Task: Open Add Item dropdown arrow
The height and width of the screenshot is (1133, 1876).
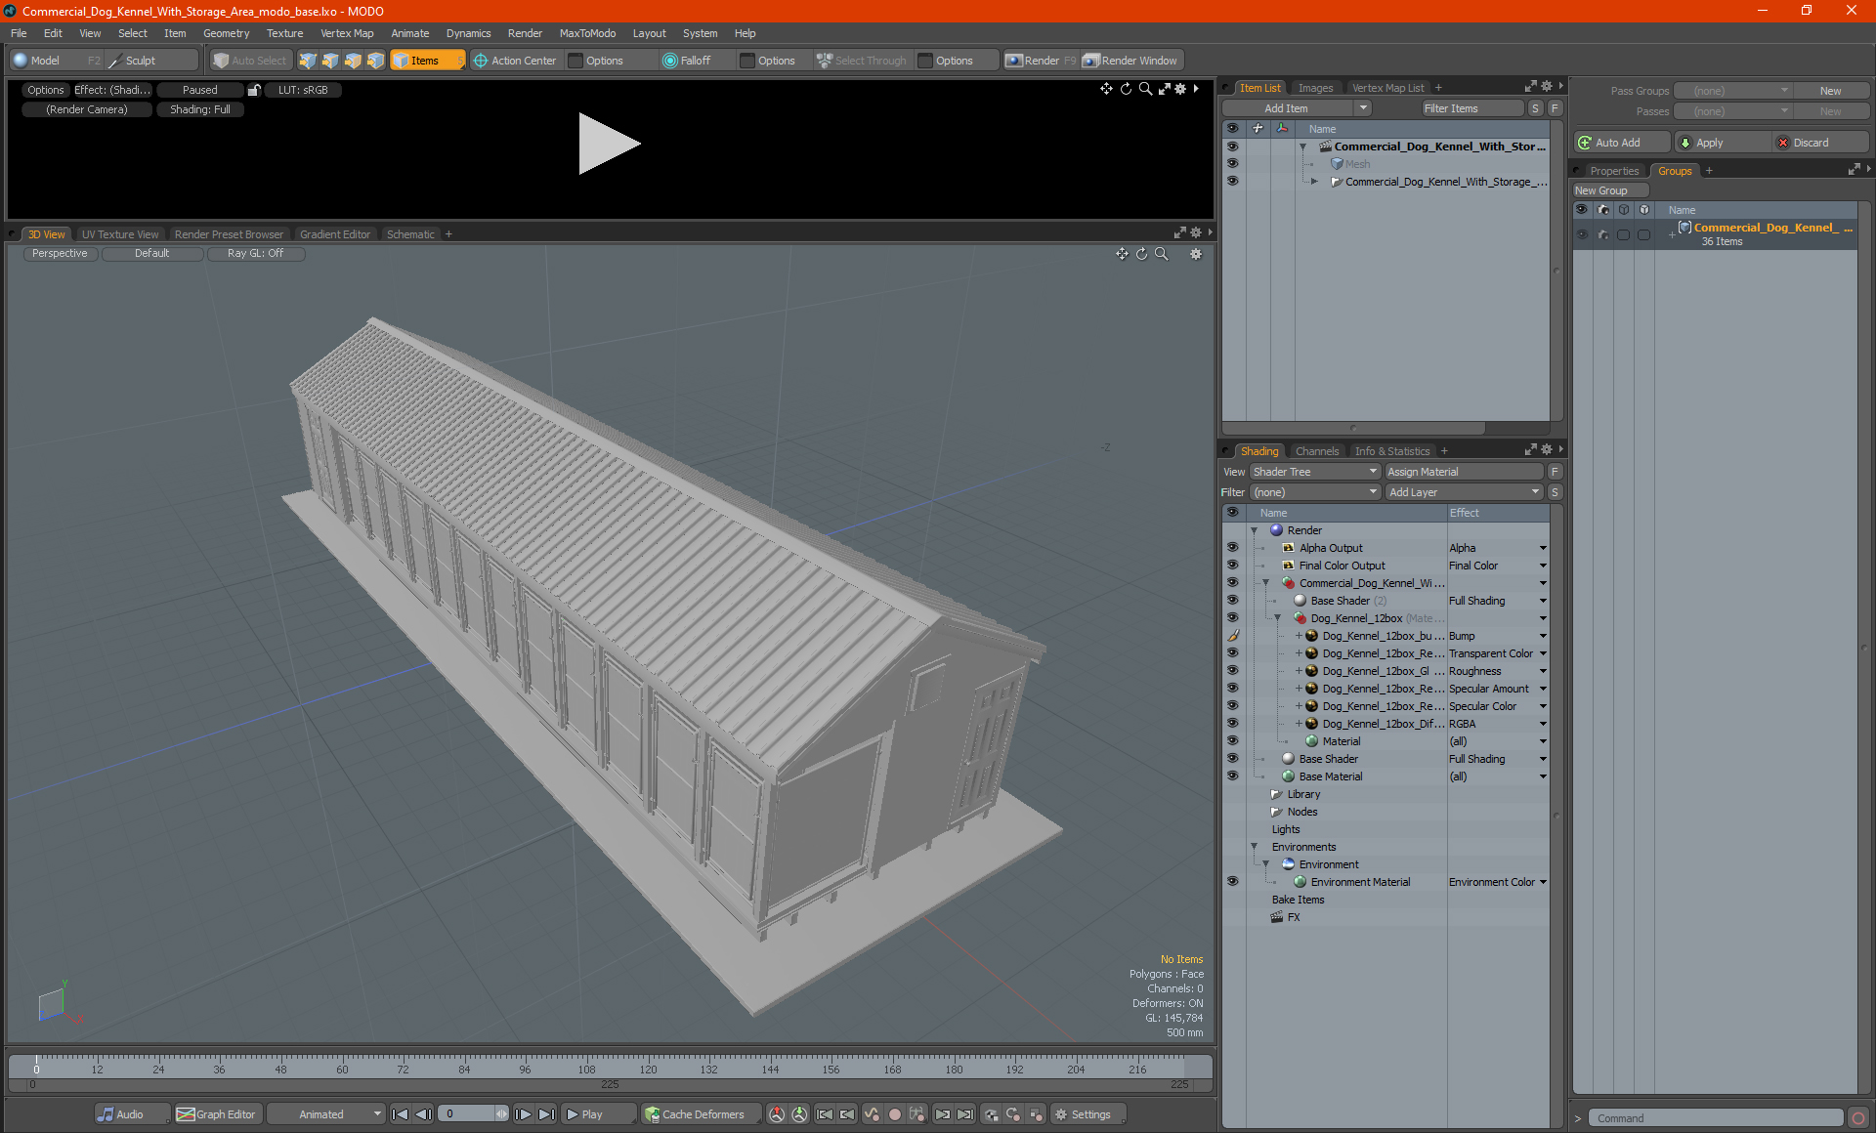Action: pyautogui.click(x=1363, y=108)
